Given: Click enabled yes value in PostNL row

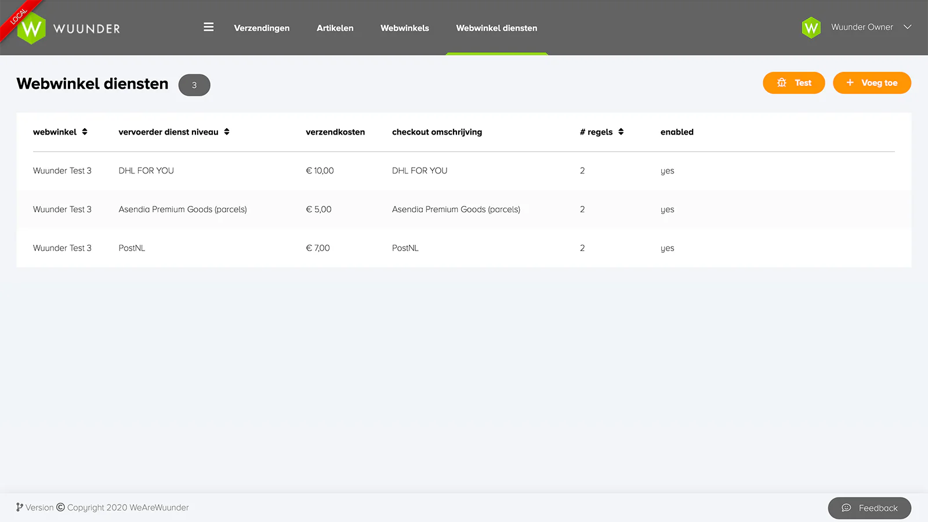Looking at the screenshot, I should point(667,248).
